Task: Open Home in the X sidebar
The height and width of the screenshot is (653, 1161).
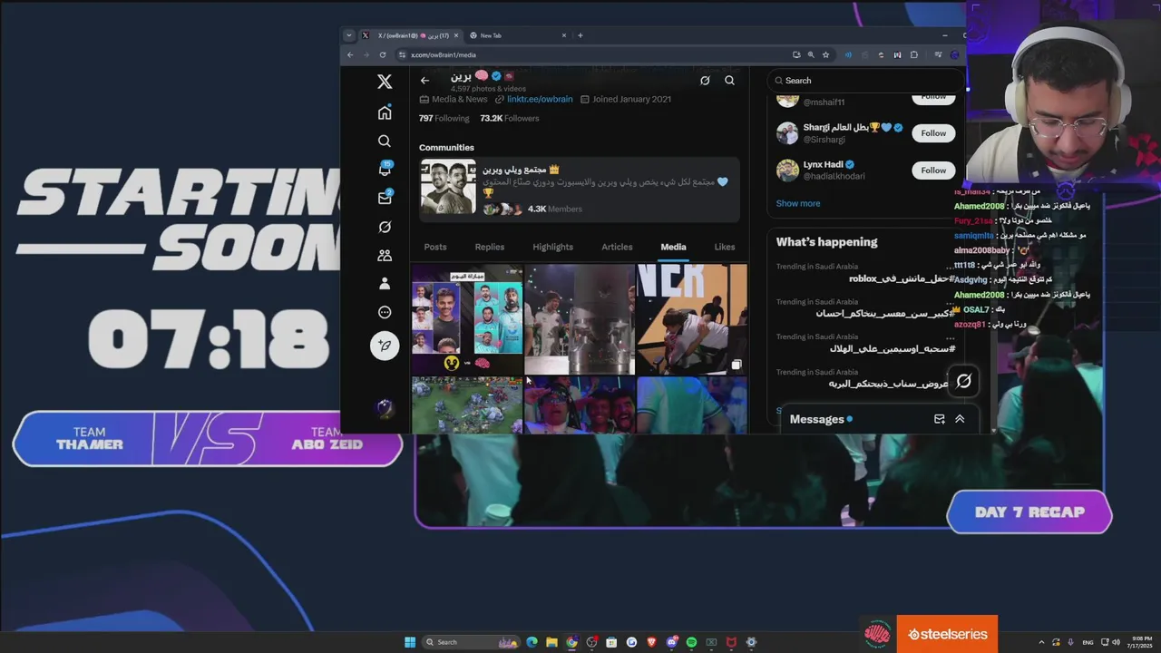Action: [385, 112]
